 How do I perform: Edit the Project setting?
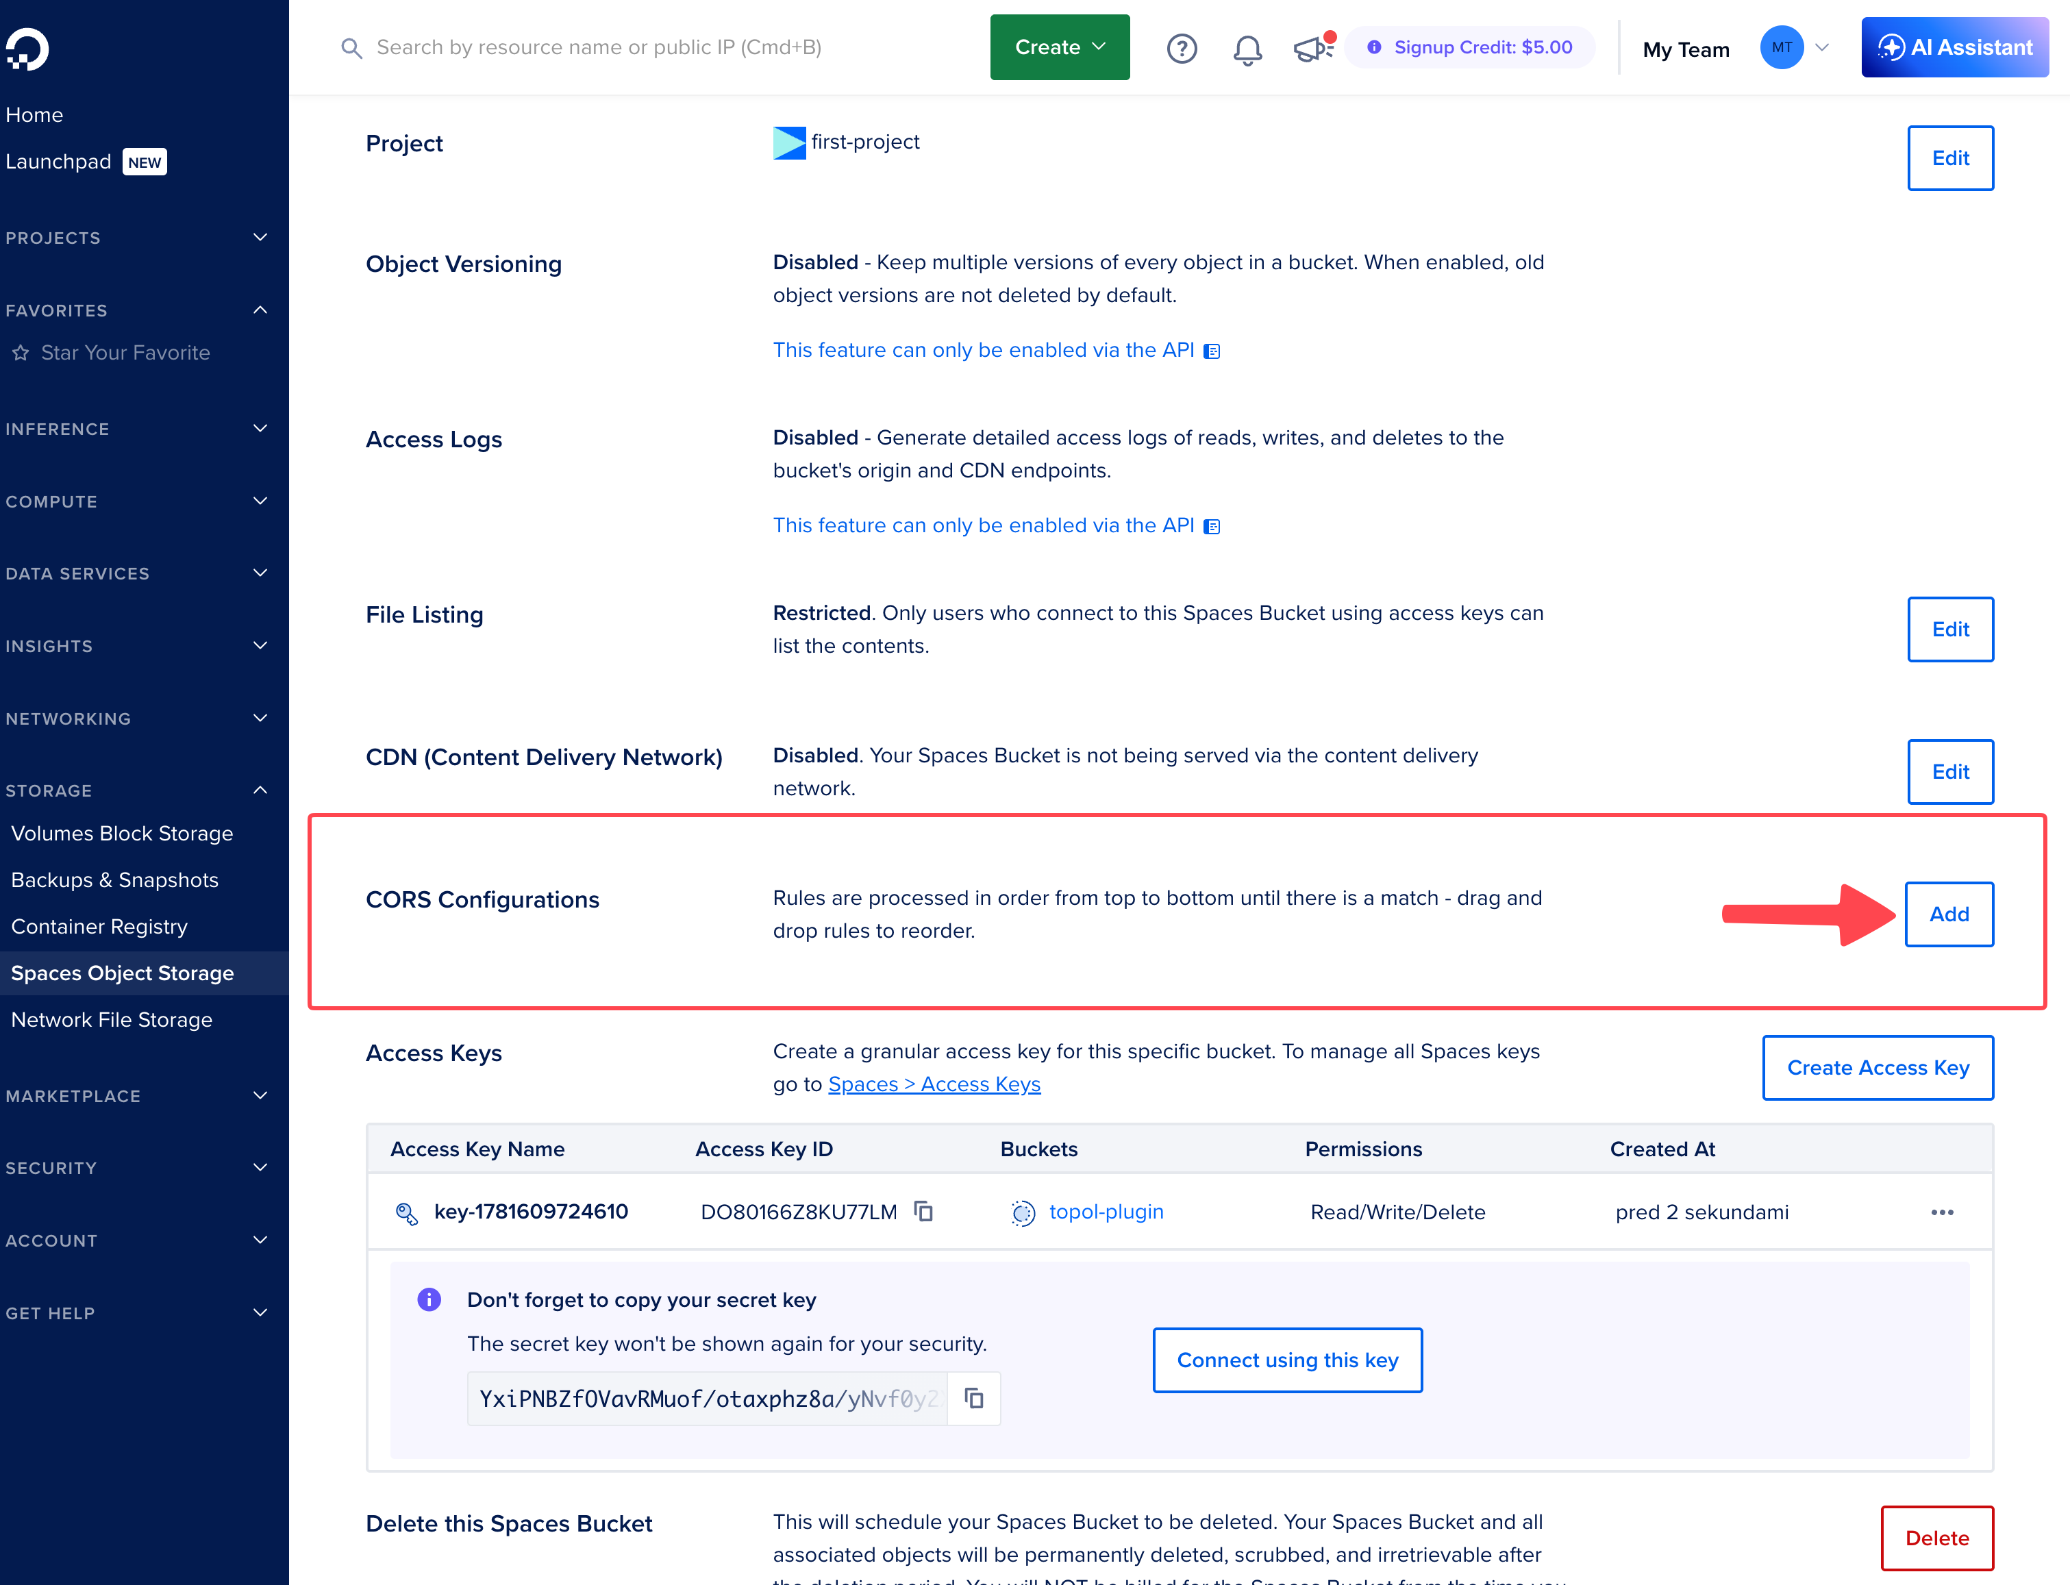coord(1950,158)
